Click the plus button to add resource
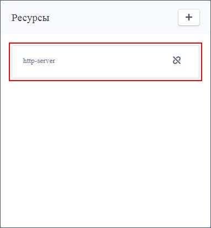 (189, 17)
